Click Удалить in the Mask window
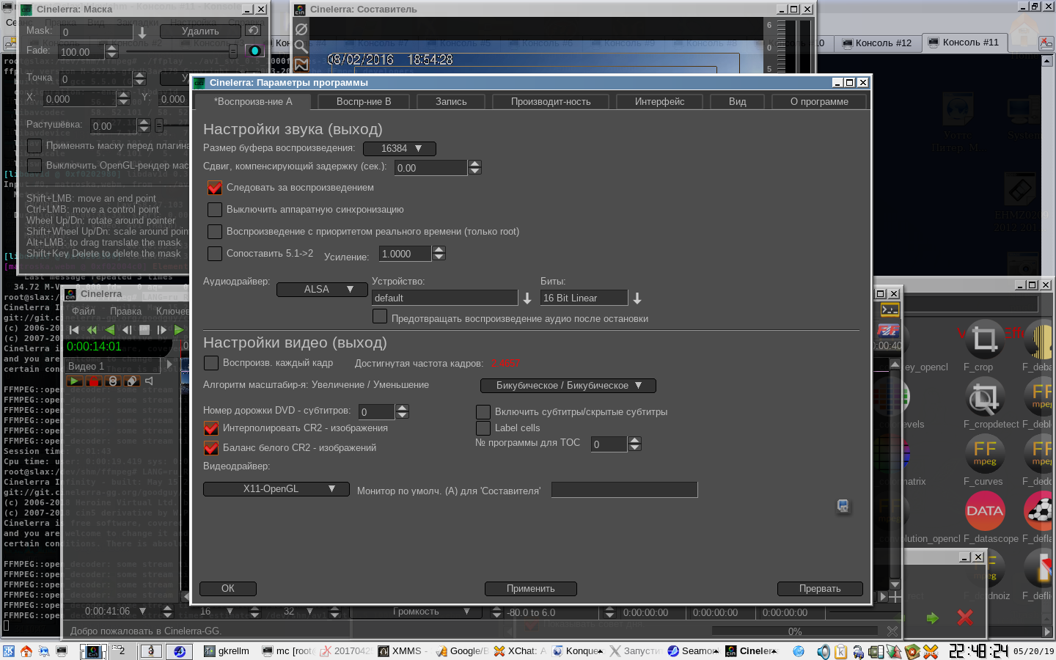Image resolution: width=1056 pixels, height=660 pixels. tap(200, 31)
